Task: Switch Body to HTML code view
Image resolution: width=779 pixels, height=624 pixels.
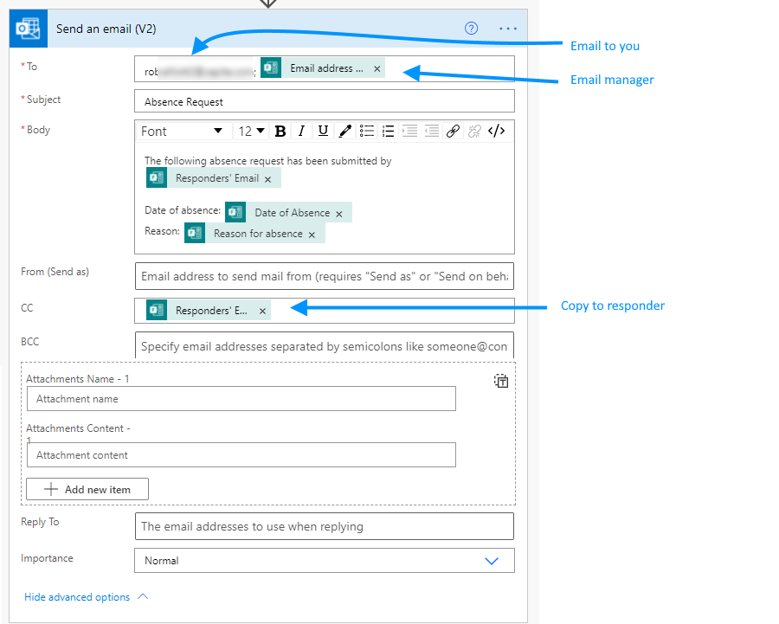Action: pos(496,132)
